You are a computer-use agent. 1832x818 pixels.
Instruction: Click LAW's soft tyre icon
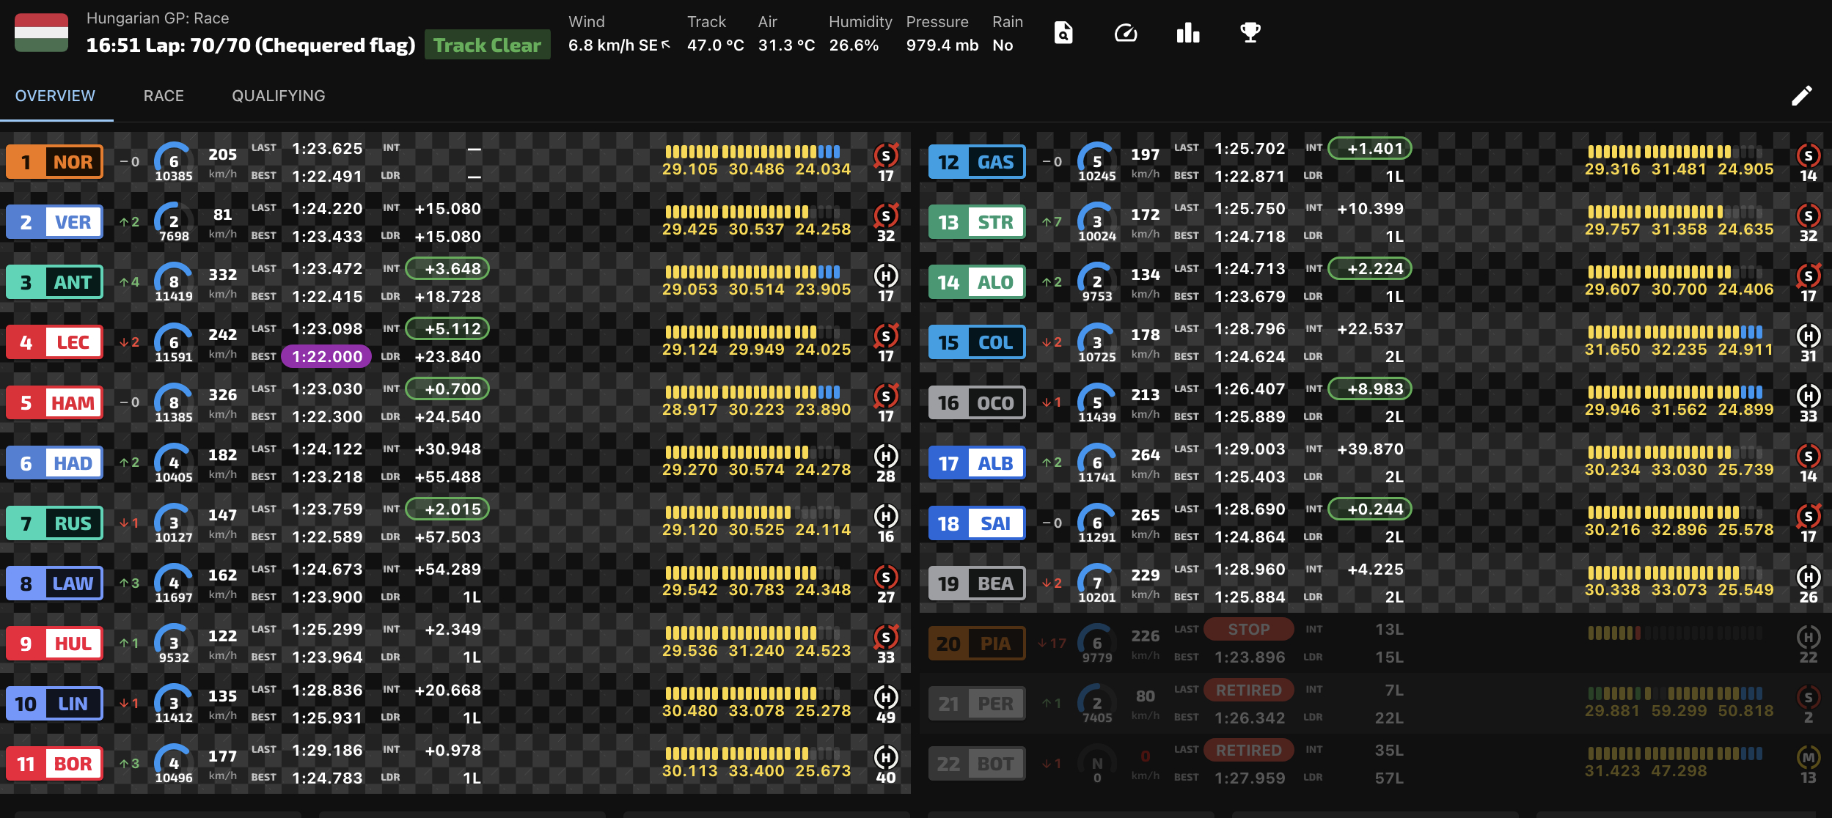[x=886, y=577]
